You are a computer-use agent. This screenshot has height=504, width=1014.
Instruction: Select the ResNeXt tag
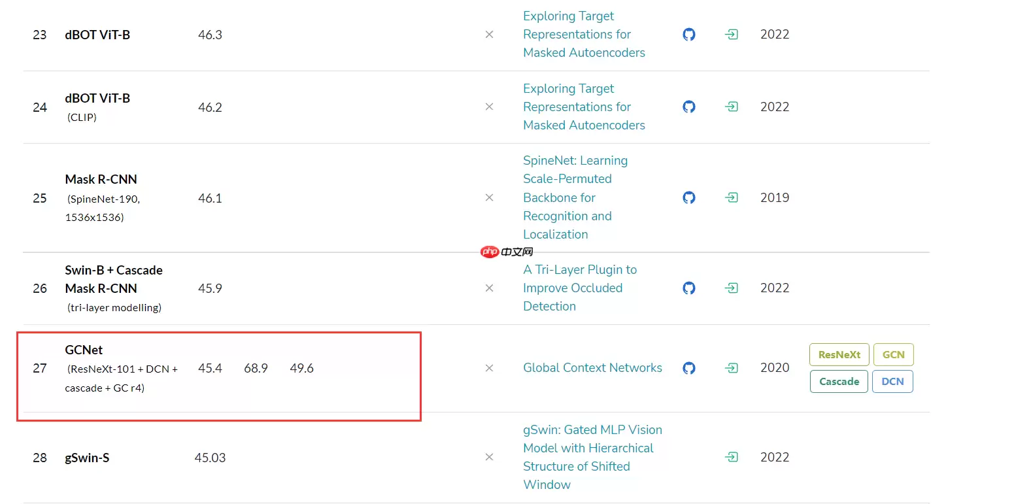pyautogui.click(x=839, y=354)
